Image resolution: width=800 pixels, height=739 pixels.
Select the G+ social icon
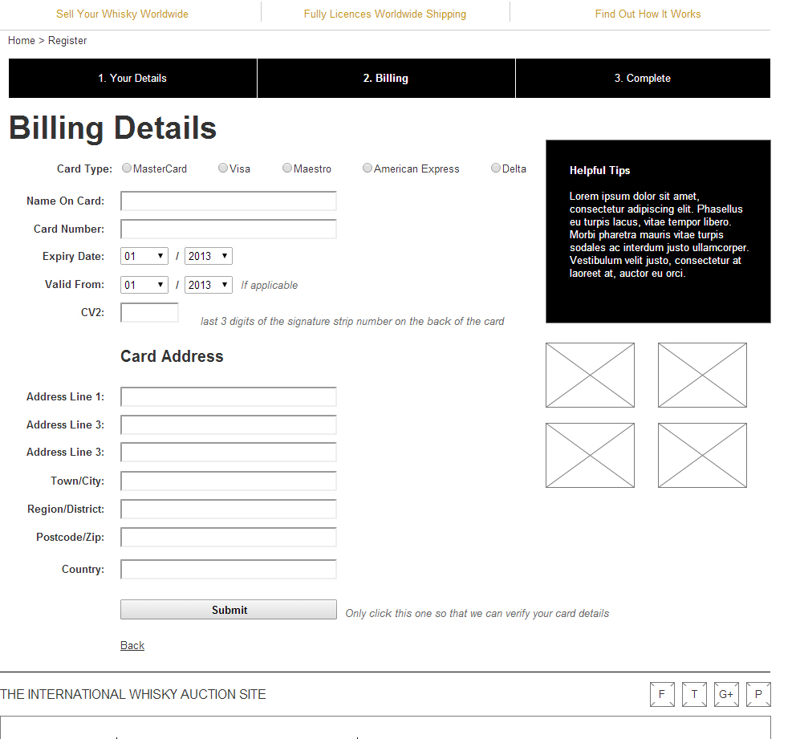pyautogui.click(x=726, y=695)
